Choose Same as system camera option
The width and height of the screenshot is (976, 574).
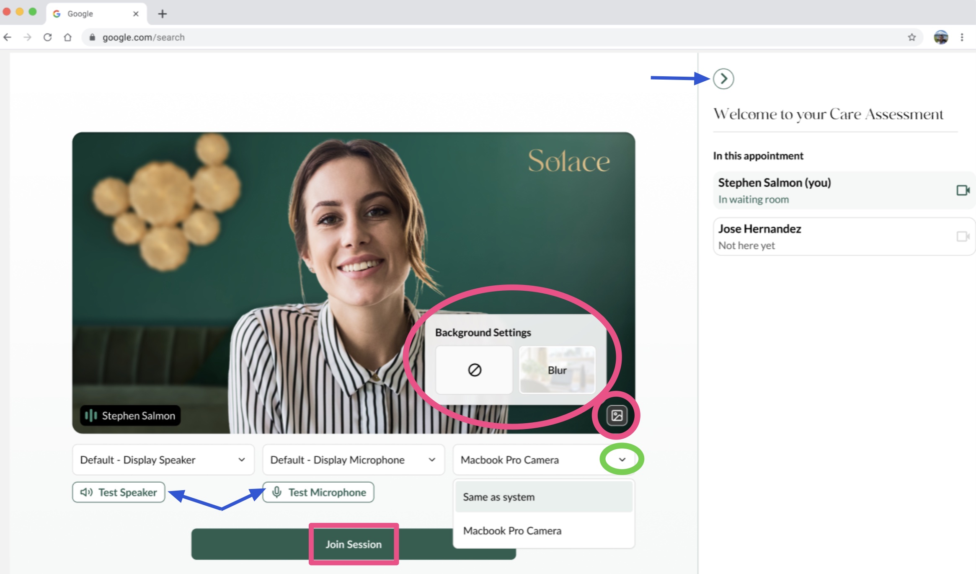543,497
